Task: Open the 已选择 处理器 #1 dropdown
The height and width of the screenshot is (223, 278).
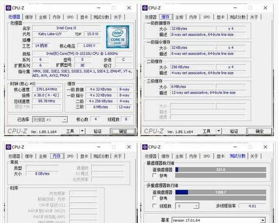Action: pyautogui.click(x=50, y=120)
